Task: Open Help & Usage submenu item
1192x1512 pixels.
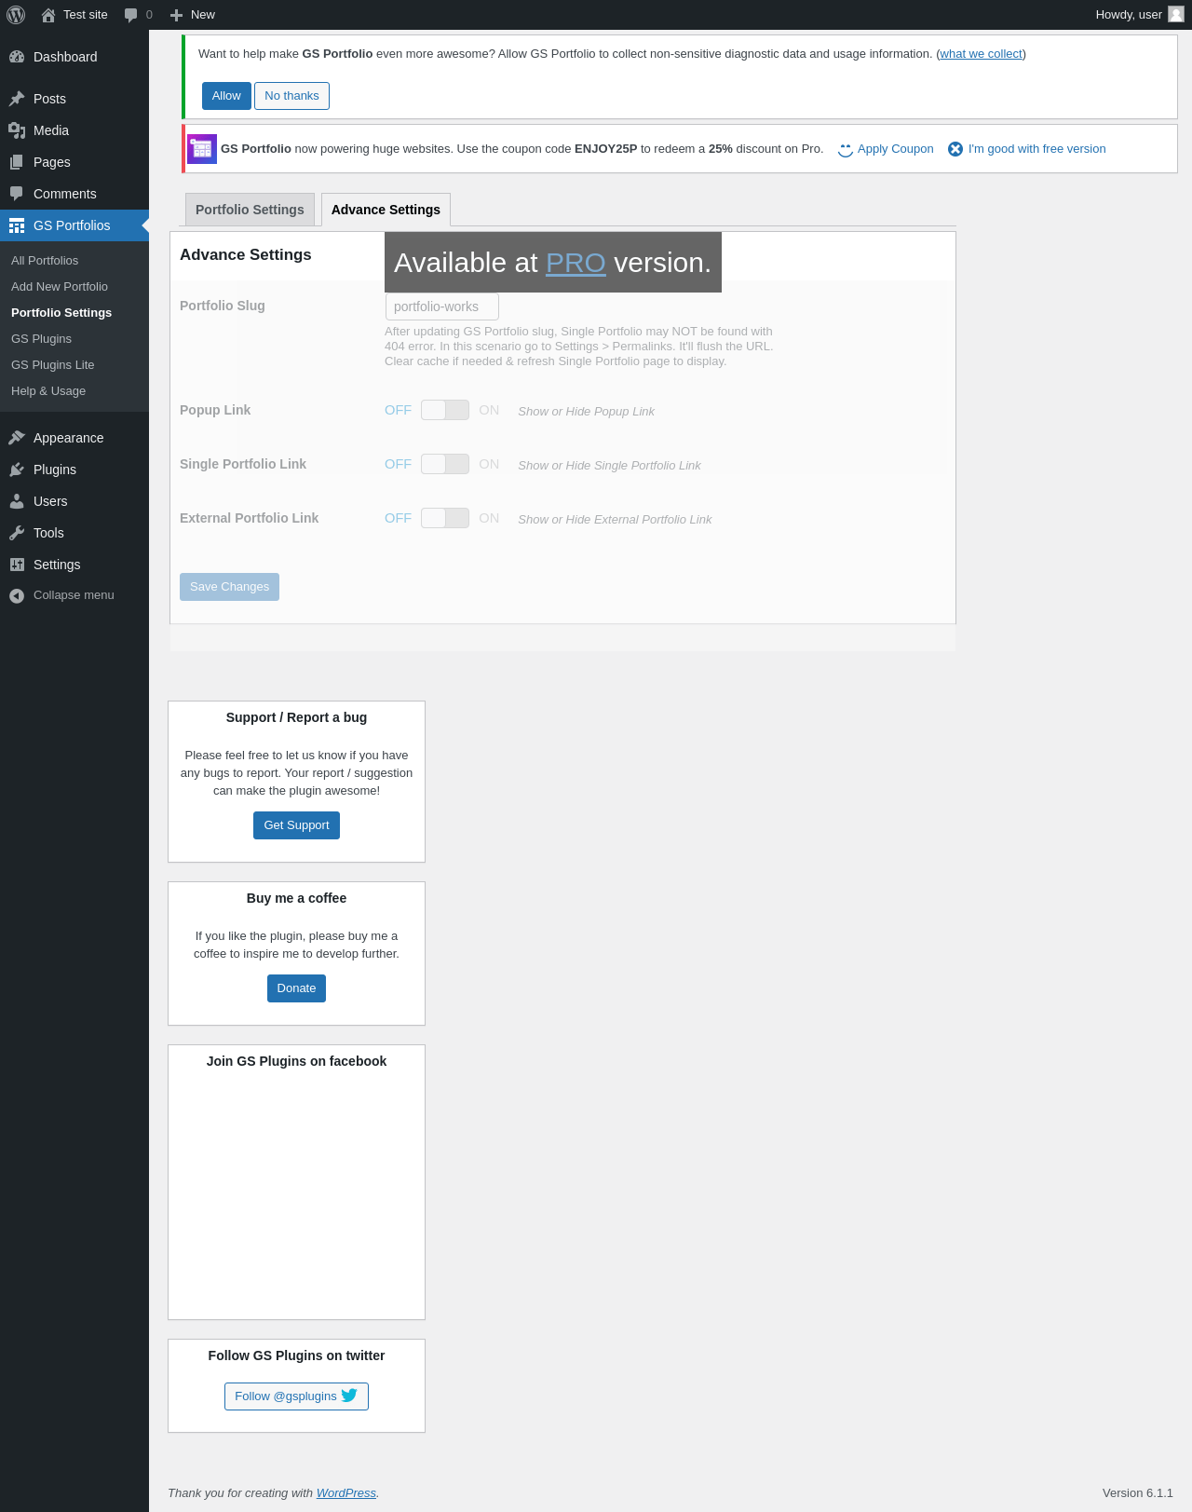Action: pyautogui.click(x=74, y=391)
